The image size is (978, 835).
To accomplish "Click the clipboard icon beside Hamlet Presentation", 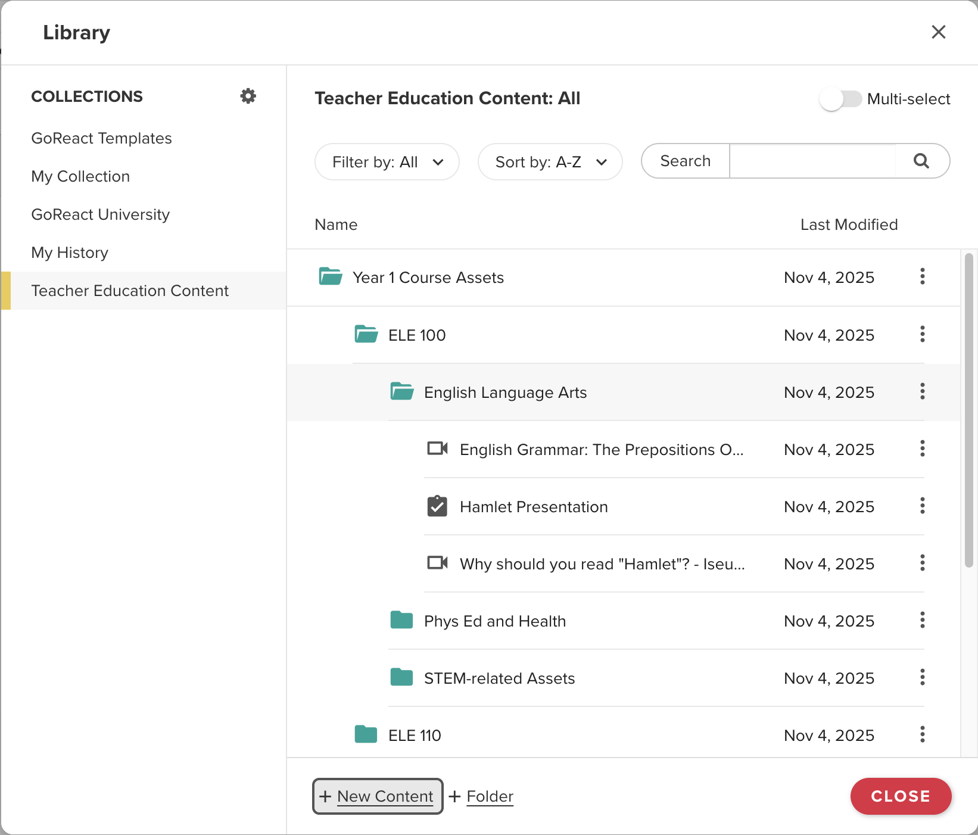I will pos(438,506).
